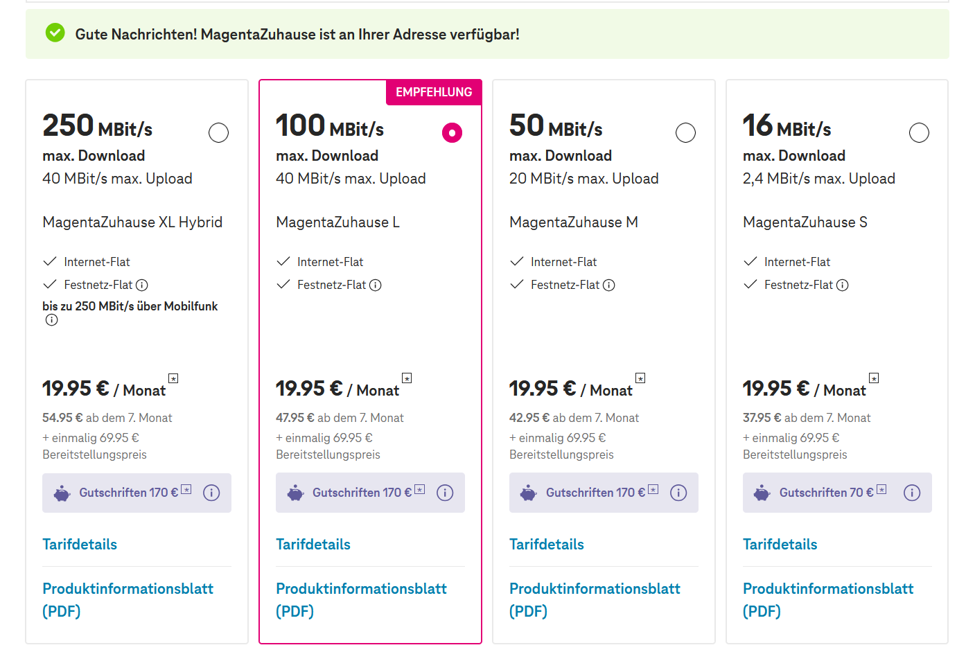Screen dimensions: 966x652
Task: Click '37.95 € ab dem 7. Monat' text
Action: [x=807, y=418]
